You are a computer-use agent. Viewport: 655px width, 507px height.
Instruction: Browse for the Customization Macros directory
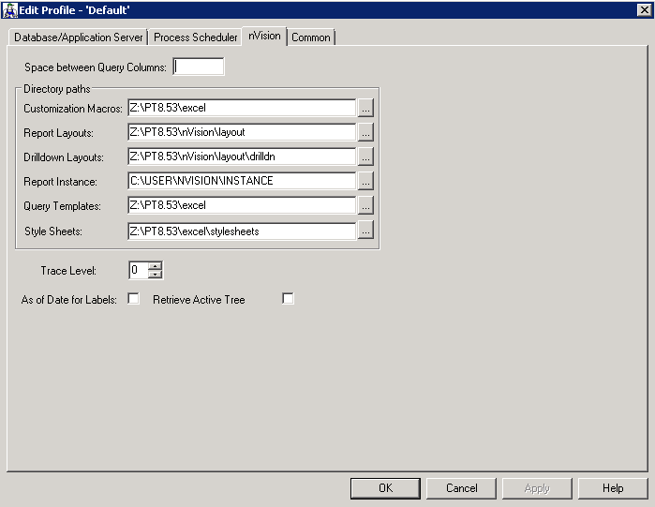click(365, 108)
